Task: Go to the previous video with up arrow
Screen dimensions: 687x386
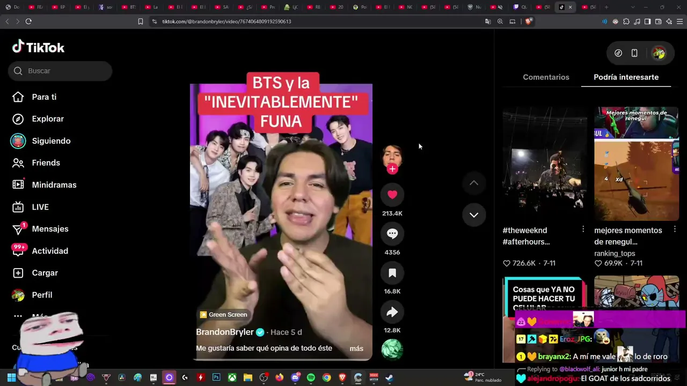Action: click(474, 183)
